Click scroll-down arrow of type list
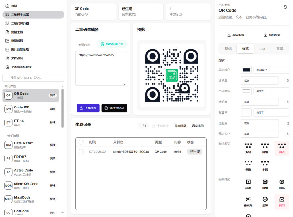This screenshot has width=293, height=217. 63,213
